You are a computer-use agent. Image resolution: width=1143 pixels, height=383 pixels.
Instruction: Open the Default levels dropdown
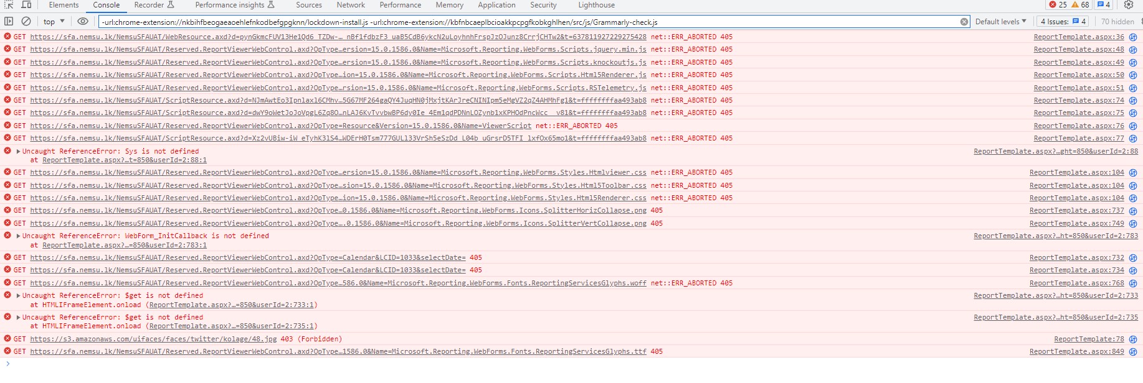coord(1000,21)
